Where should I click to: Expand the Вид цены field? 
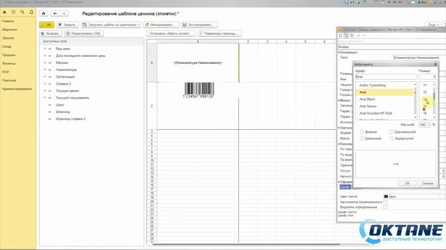[x=45, y=49]
